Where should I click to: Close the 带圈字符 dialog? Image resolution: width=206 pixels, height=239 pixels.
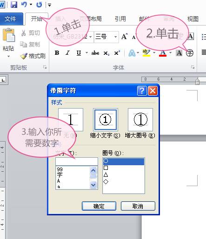(x=153, y=90)
